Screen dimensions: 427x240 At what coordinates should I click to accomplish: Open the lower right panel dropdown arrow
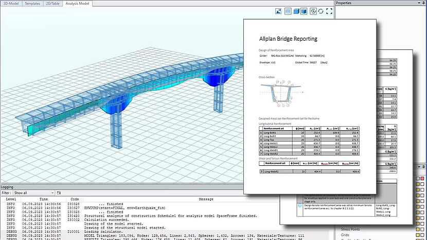click(419, 167)
